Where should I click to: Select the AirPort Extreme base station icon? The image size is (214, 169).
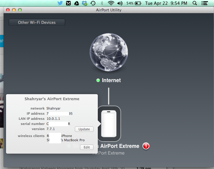(109, 124)
